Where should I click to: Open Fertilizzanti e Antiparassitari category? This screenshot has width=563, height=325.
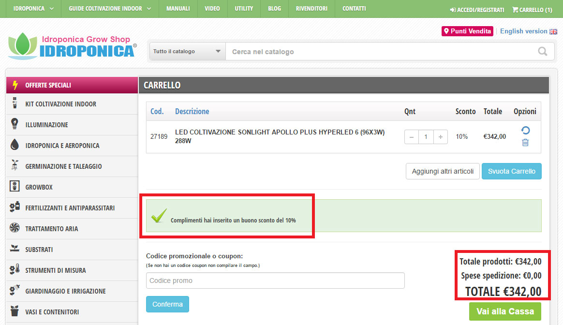(72, 208)
